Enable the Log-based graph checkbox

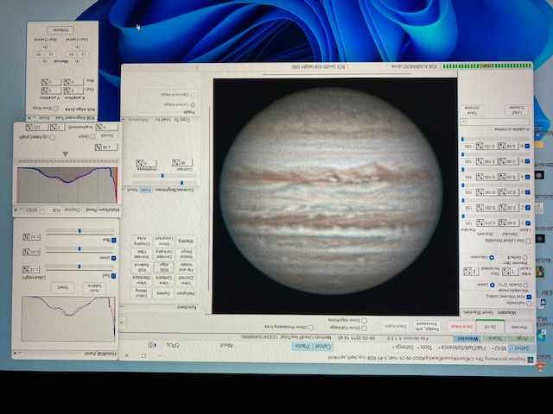click(55, 136)
